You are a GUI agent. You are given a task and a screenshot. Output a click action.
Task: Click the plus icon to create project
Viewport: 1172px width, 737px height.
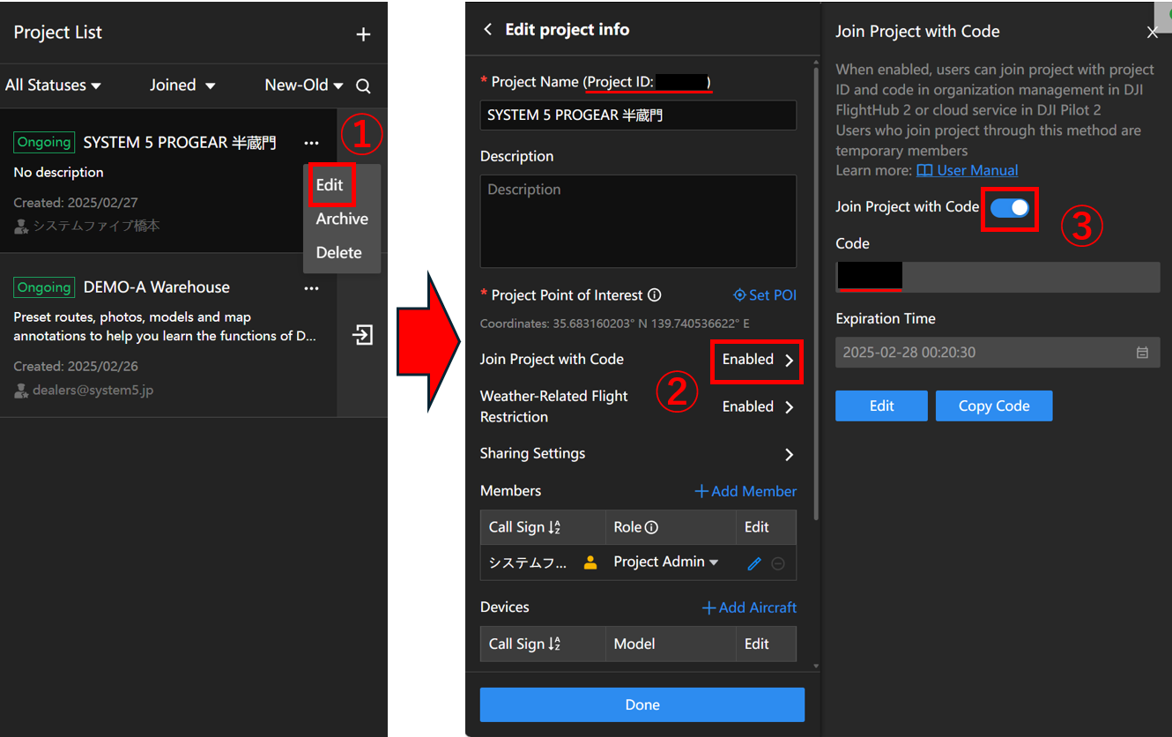(x=363, y=34)
